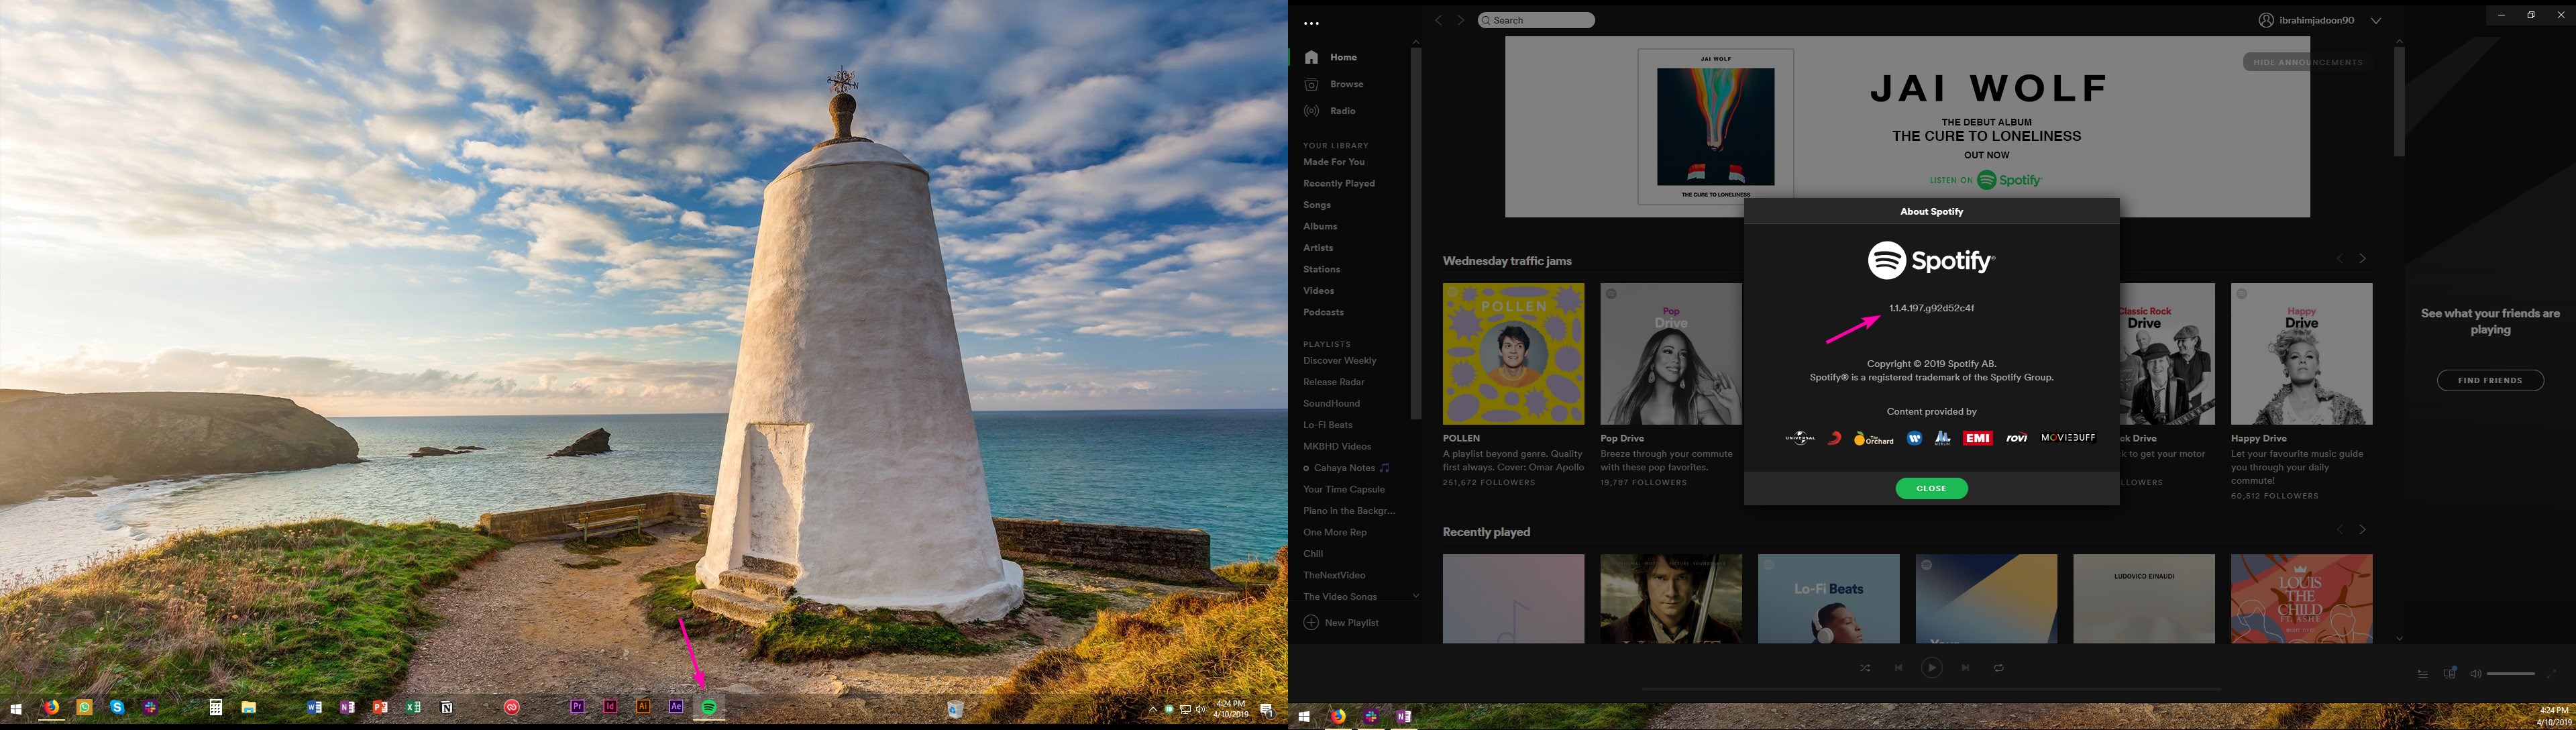The height and width of the screenshot is (730, 2576).
Task: Open Artists in Your Library
Action: (x=1318, y=248)
